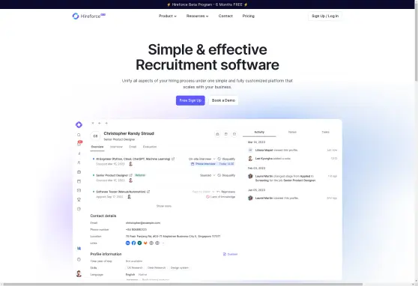
Task: Open On-site Interview stage dropdown
Action: [x=202, y=159]
